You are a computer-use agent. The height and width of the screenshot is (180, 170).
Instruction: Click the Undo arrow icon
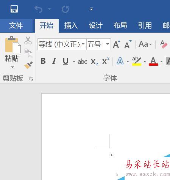click(38, 9)
